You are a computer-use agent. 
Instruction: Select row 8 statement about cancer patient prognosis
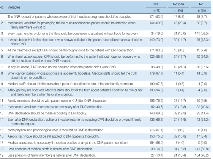72,75
